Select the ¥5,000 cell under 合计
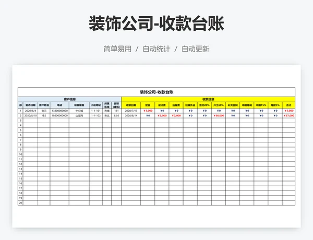The height and width of the screenshot is (240, 313). [x=288, y=111]
